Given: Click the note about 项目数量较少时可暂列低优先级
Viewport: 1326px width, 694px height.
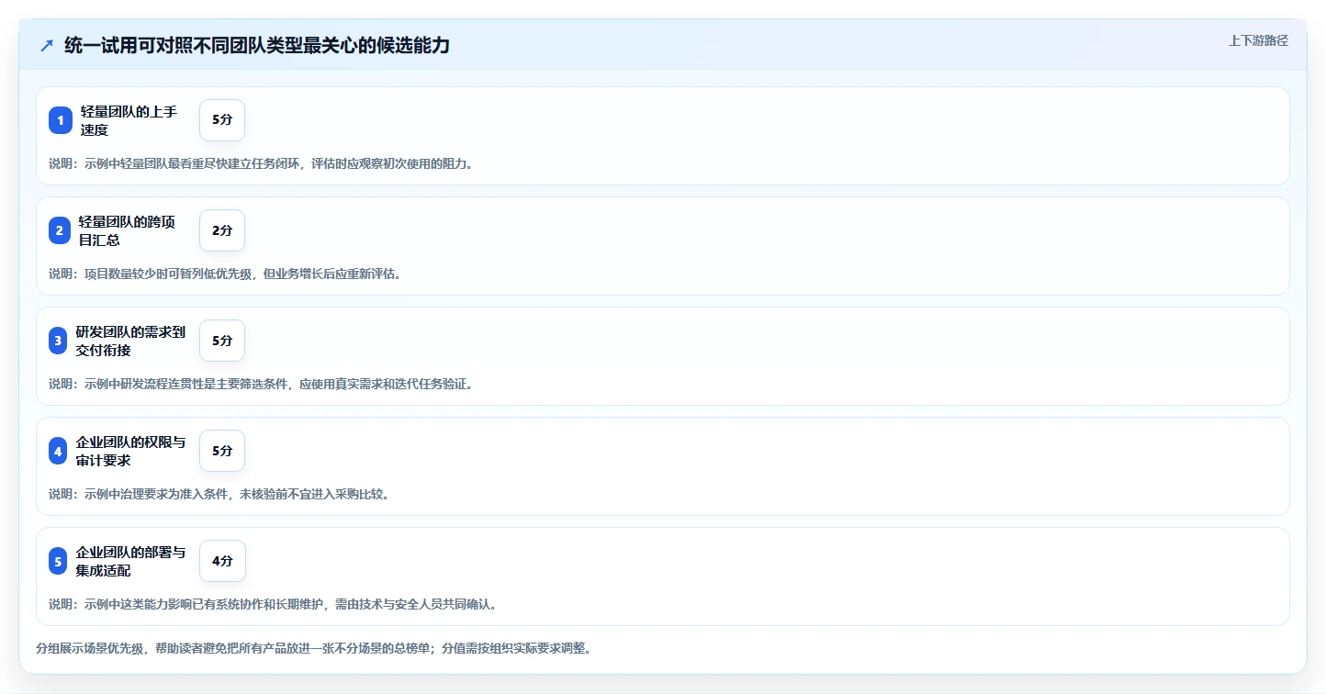Looking at the screenshot, I should point(225,274).
